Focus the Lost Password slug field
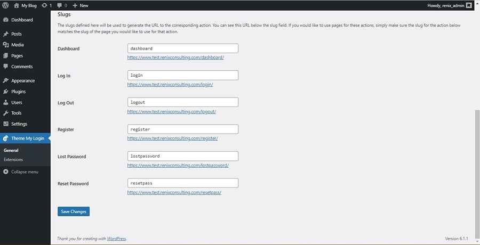Image resolution: width=480 pixels, height=245 pixels. click(x=183, y=156)
